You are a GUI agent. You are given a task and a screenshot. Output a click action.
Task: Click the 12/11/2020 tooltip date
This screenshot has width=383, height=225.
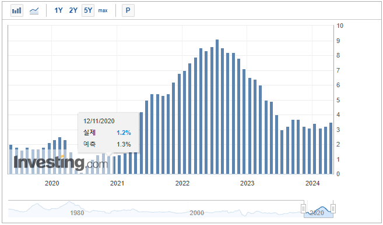click(99, 121)
